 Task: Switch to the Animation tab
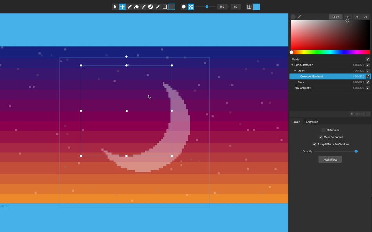click(312, 122)
